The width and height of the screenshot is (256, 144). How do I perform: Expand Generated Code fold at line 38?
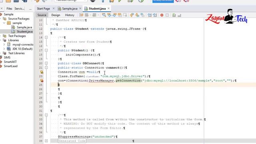pos(46,141)
